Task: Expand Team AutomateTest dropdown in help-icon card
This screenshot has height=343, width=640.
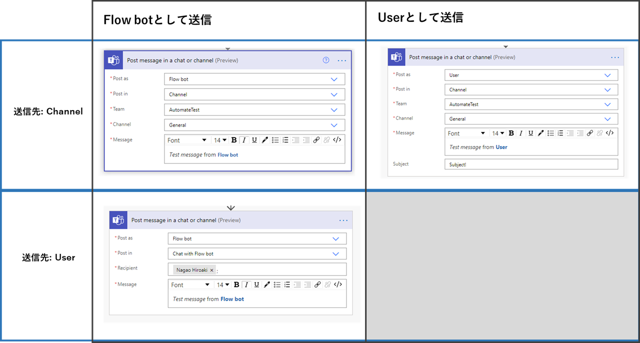Action: click(x=334, y=109)
